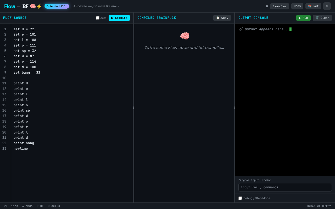
Task: Copy the compiled Brainfuck code
Action: [222, 18]
